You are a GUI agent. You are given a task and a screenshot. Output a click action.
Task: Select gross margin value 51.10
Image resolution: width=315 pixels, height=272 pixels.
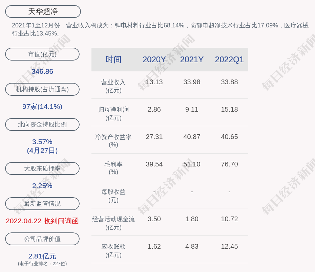click(x=192, y=164)
